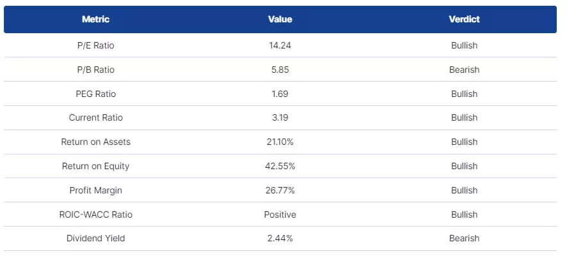Viewport: 567px width, 263px height.
Task: Select the Return on Assets label
Action: [x=95, y=142]
